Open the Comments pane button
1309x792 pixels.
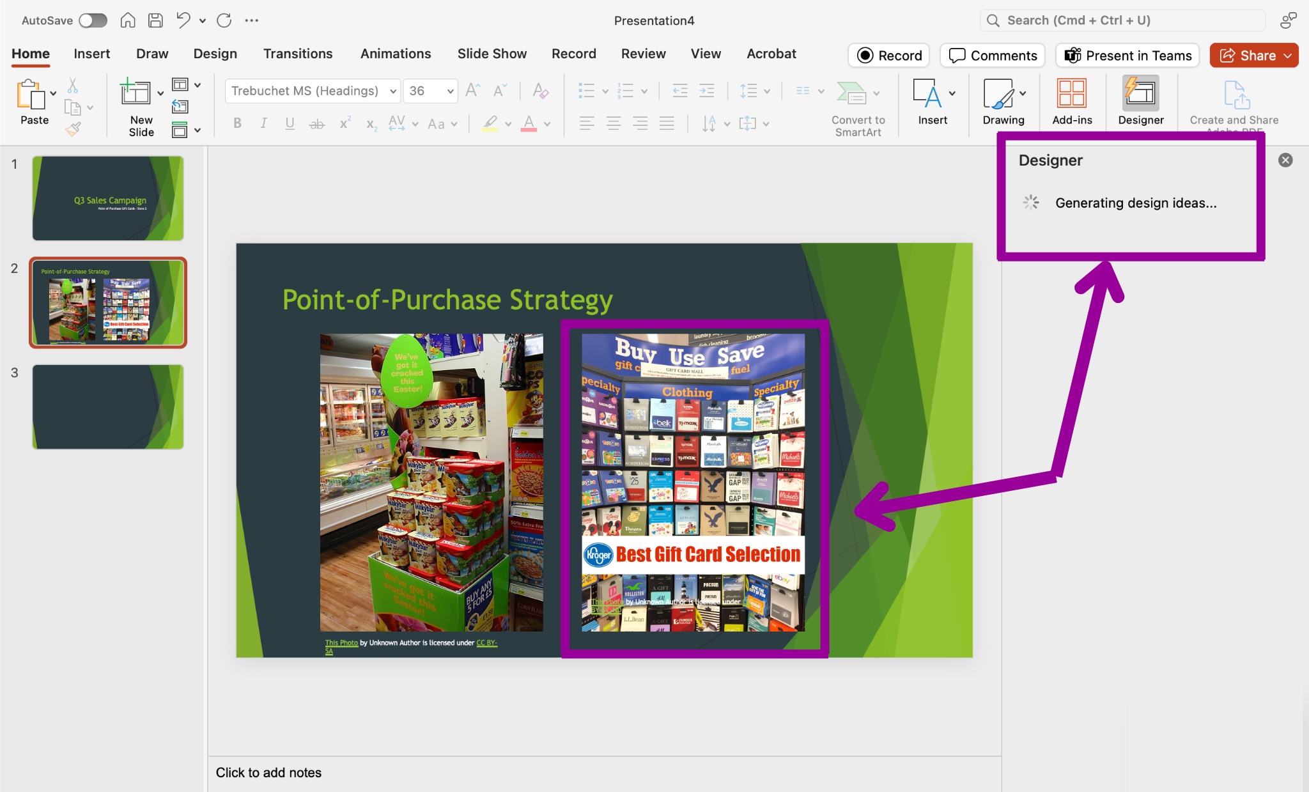coord(993,56)
